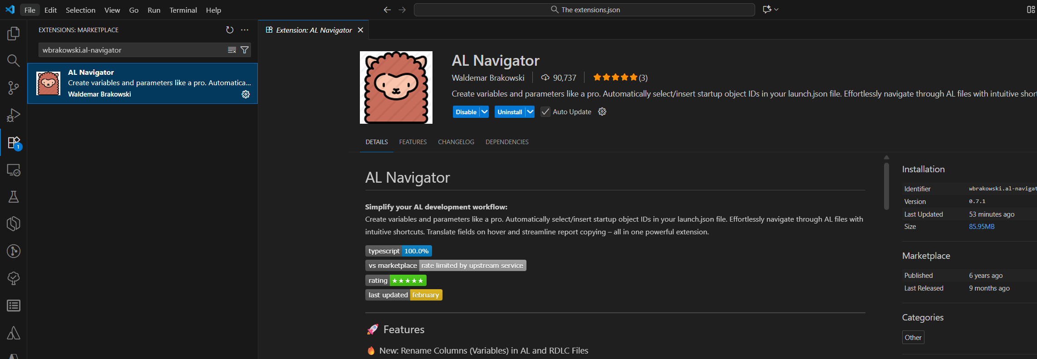
Task: Clear extensions search results
Action: pyautogui.click(x=232, y=50)
